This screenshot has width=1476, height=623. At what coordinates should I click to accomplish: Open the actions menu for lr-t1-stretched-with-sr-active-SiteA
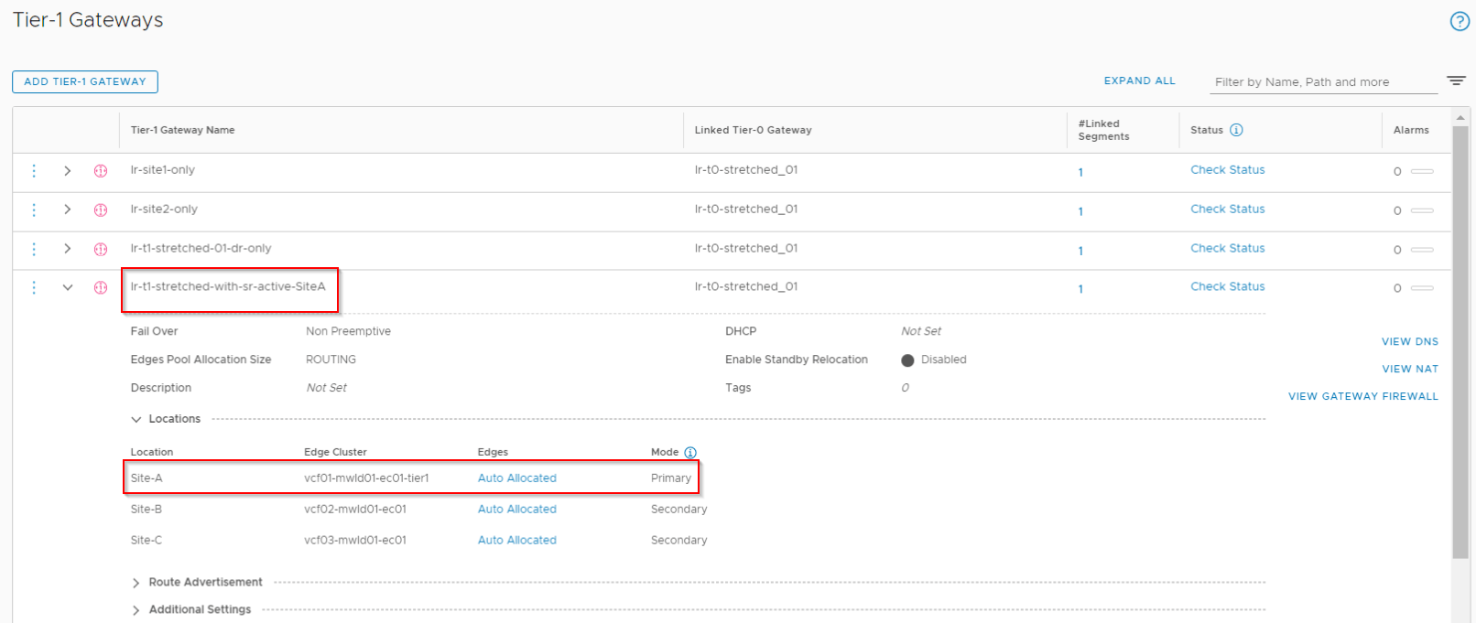pyautogui.click(x=34, y=287)
